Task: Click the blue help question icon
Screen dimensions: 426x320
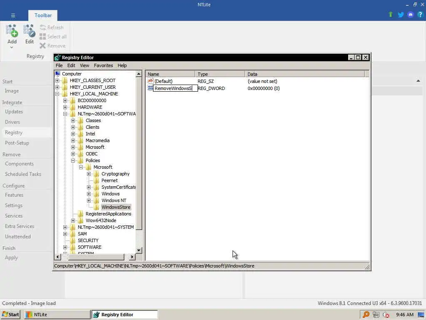Action: [420, 15]
